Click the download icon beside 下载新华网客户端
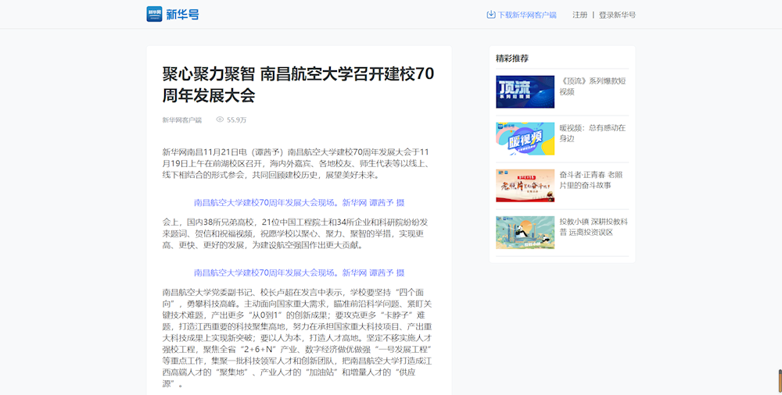The height and width of the screenshot is (395, 782). (491, 14)
